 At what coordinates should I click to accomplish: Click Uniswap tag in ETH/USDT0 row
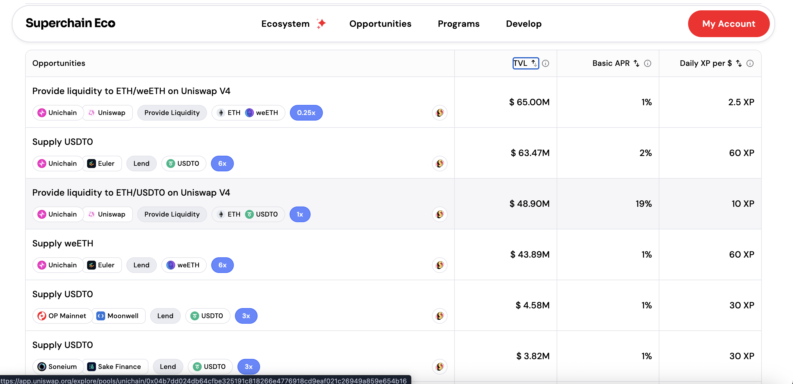(107, 214)
